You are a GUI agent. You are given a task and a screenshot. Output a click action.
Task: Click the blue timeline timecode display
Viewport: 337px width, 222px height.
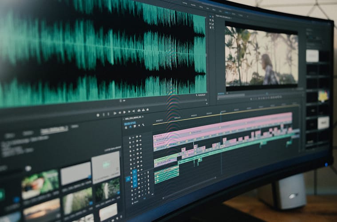(130, 123)
